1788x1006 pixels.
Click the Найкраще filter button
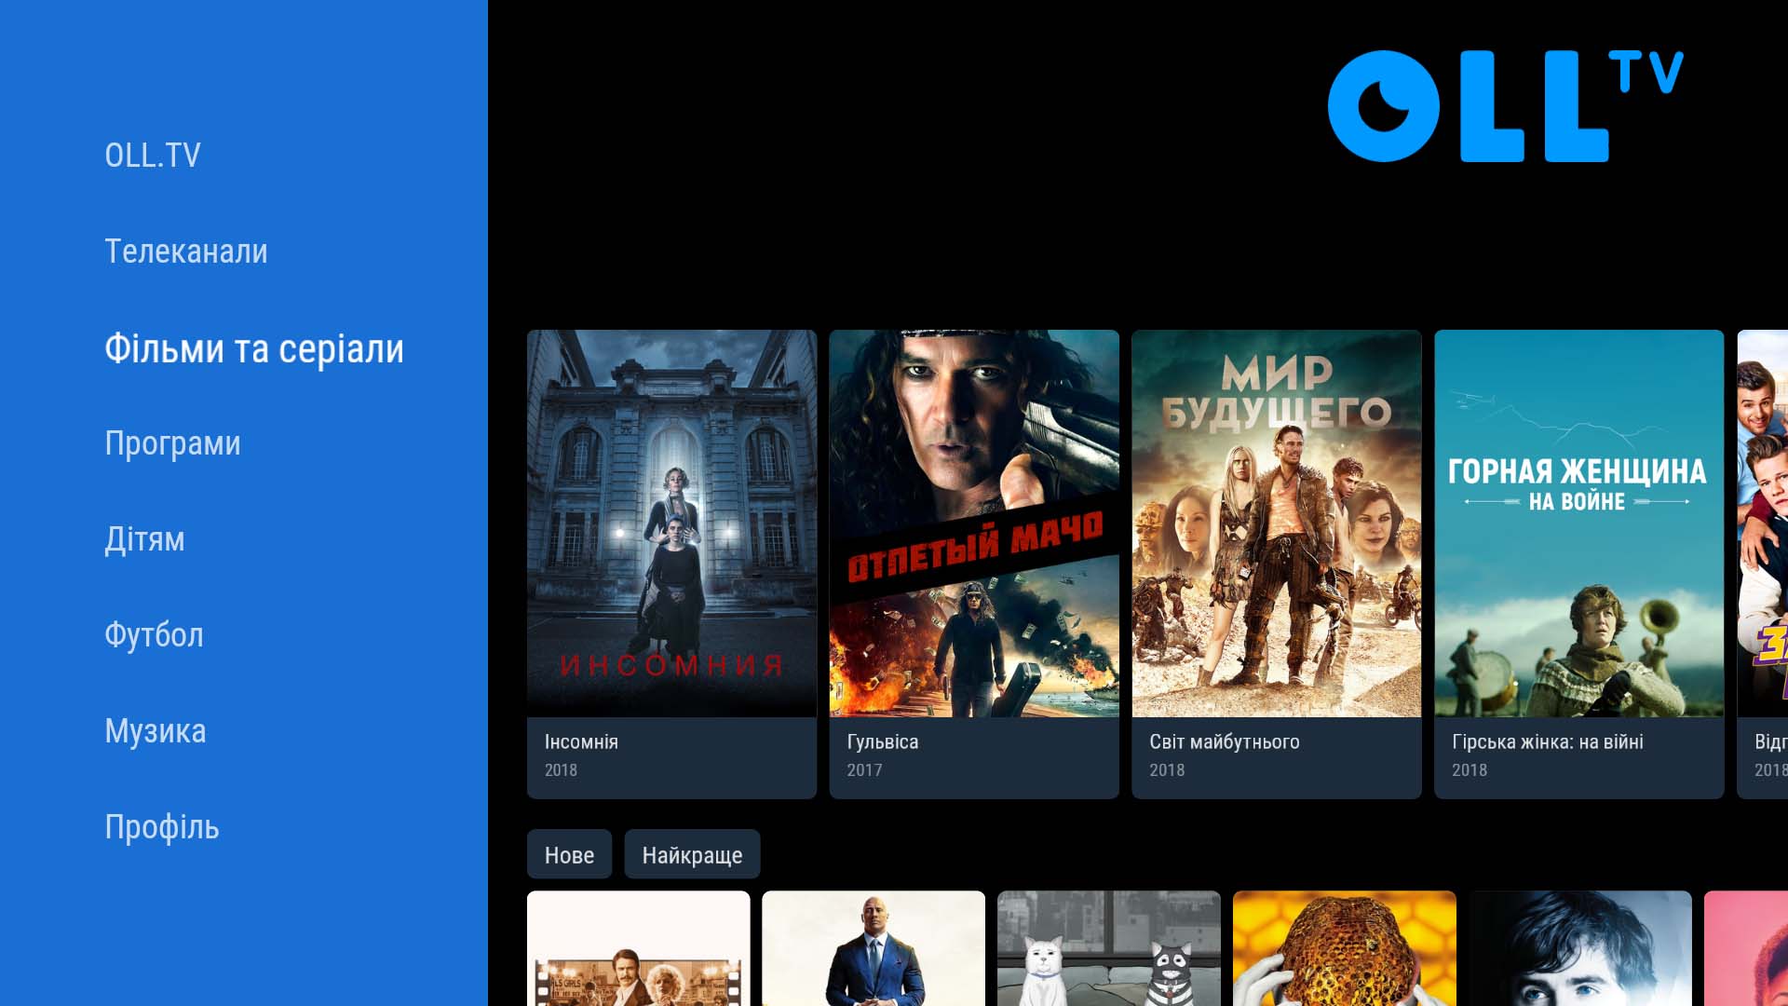692,855
